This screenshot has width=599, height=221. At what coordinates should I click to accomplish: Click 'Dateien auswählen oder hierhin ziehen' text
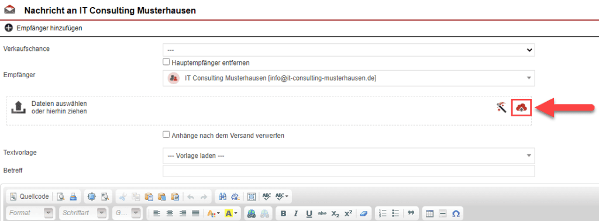tap(59, 108)
